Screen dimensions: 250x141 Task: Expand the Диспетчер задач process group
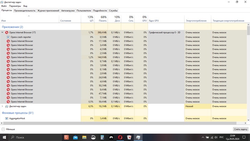pyautogui.click(x=2, y=106)
